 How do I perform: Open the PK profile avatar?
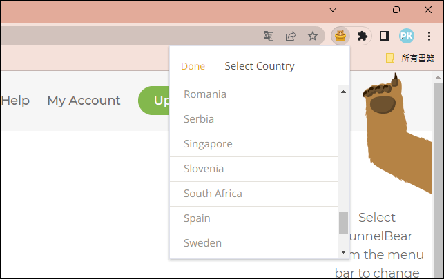[406, 36]
